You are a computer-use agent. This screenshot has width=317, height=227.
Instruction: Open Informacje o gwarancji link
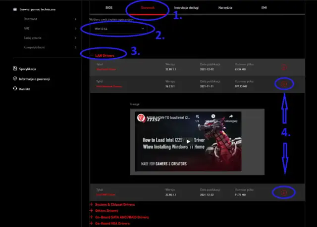pyautogui.click(x=34, y=79)
